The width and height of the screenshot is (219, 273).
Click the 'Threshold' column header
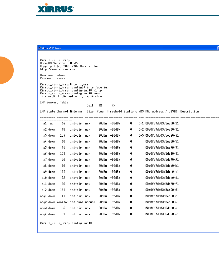click(x=114, y=112)
